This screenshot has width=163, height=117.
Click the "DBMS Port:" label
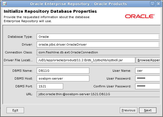coord(24,86)
